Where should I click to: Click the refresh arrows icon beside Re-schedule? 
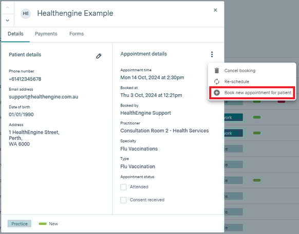(x=217, y=81)
